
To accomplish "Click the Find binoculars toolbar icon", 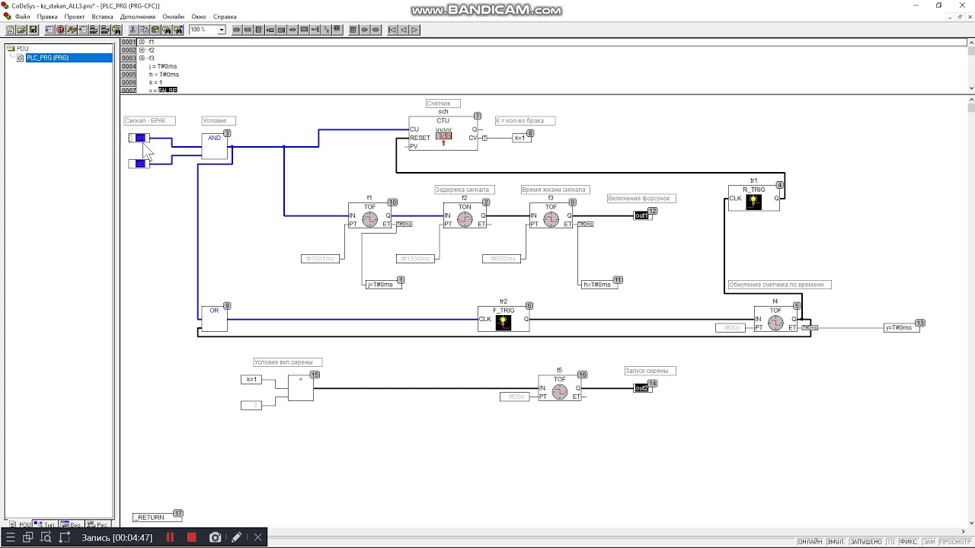I will point(166,30).
